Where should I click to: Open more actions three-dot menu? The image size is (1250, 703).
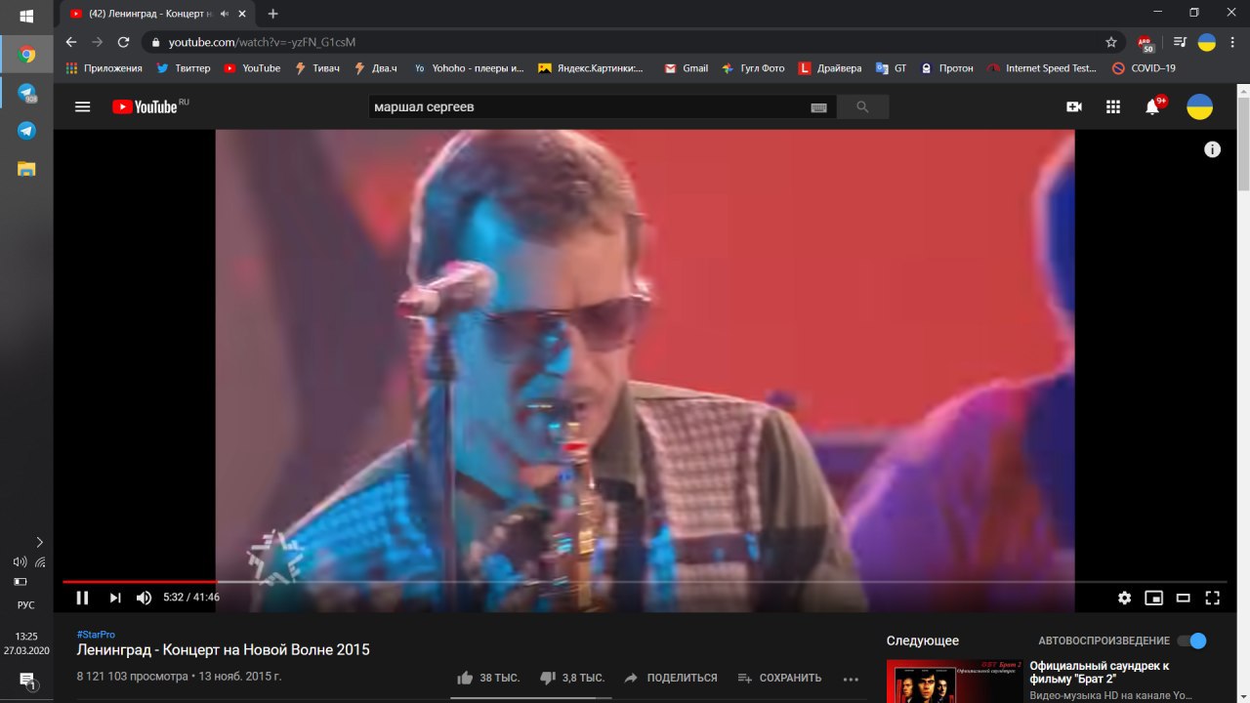(851, 679)
